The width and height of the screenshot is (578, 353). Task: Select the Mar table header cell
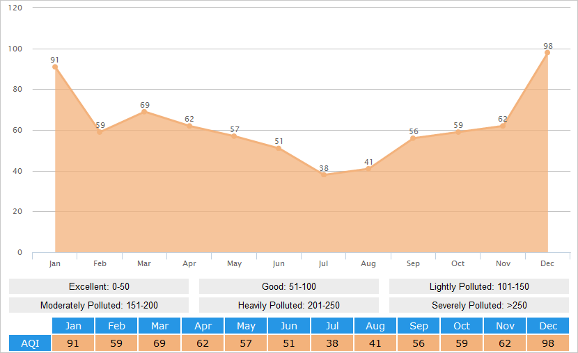tap(159, 326)
